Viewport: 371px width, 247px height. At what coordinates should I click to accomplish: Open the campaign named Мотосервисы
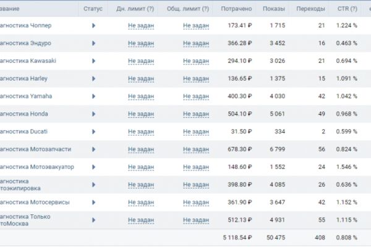click(x=35, y=203)
